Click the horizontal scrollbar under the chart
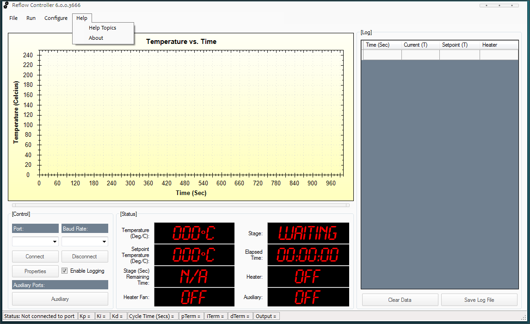The height and width of the screenshot is (324, 530). (180, 205)
